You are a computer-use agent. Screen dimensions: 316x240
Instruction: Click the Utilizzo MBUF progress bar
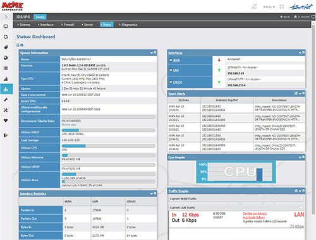109,130
